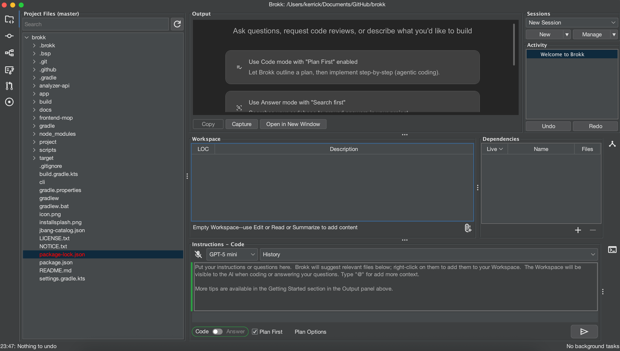Open the History dropdown
Screen dimensions: 620x351
click(x=429, y=254)
